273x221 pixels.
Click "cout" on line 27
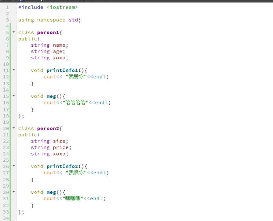pyautogui.click(x=50, y=173)
